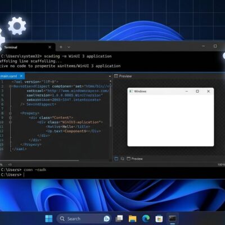Click the speaker-like icon below the editor
Image resolution: width=225 pixels, height=225 pixels.
tap(10, 164)
